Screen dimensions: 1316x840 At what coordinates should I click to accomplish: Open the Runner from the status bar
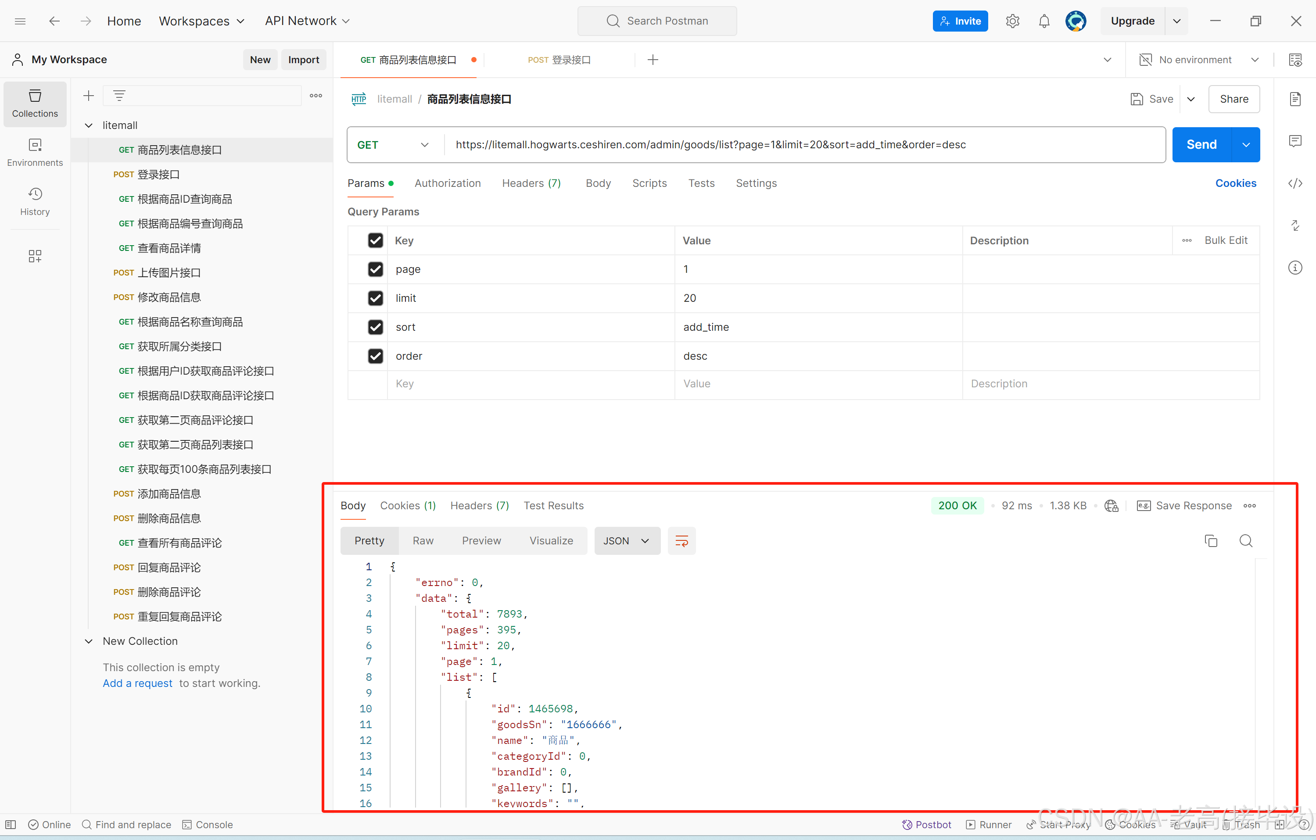pos(989,825)
